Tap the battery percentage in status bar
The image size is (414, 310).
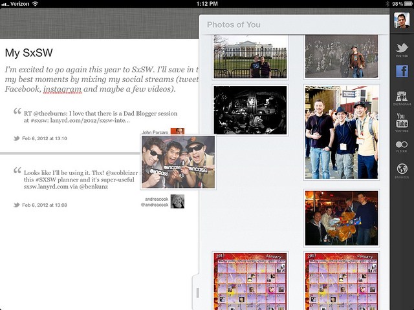click(x=397, y=4)
